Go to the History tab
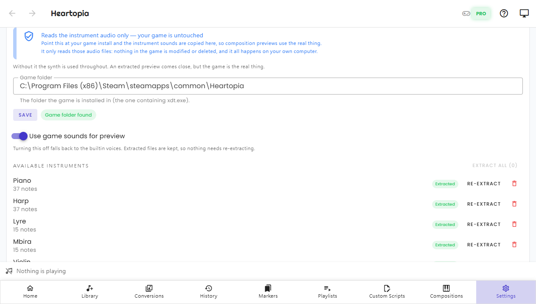This screenshot has width=536, height=304. click(208, 292)
